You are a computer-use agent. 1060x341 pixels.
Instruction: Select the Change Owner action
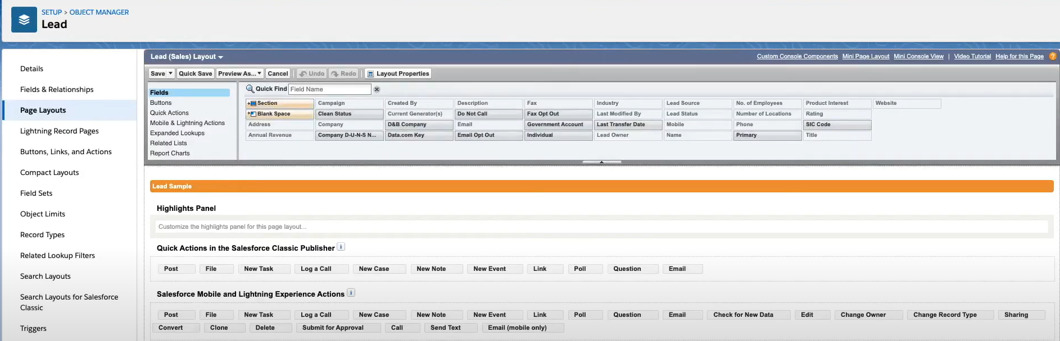coord(868,315)
